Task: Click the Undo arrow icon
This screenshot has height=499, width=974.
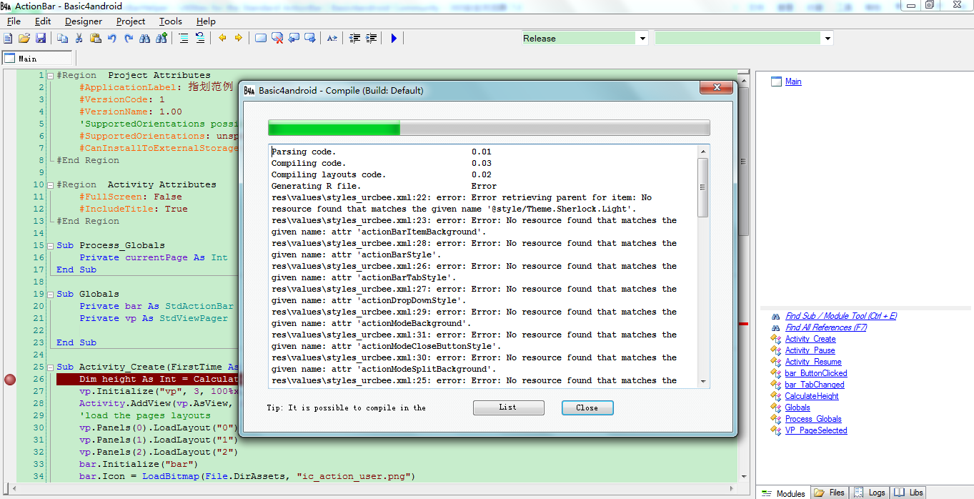Action: pos(112,38)
